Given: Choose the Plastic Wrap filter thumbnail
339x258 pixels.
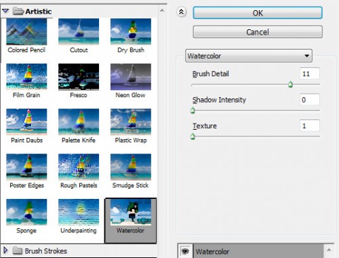Looking at the screenshot, I should 131,122.
